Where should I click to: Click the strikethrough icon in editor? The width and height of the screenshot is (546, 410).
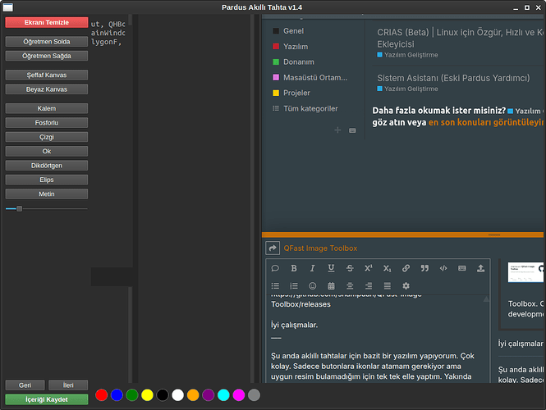350,268
